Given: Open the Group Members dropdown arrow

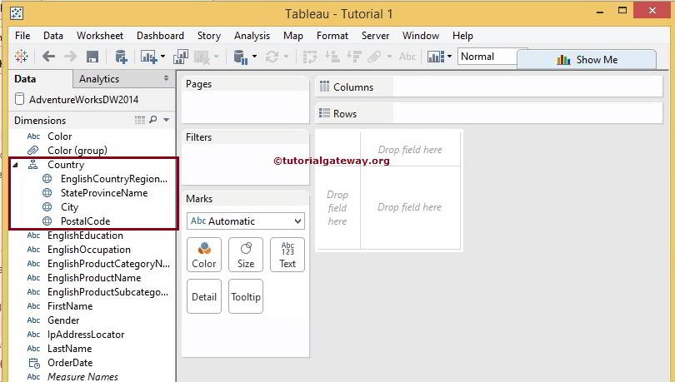Looking at the screenshot, I should 390,57.
